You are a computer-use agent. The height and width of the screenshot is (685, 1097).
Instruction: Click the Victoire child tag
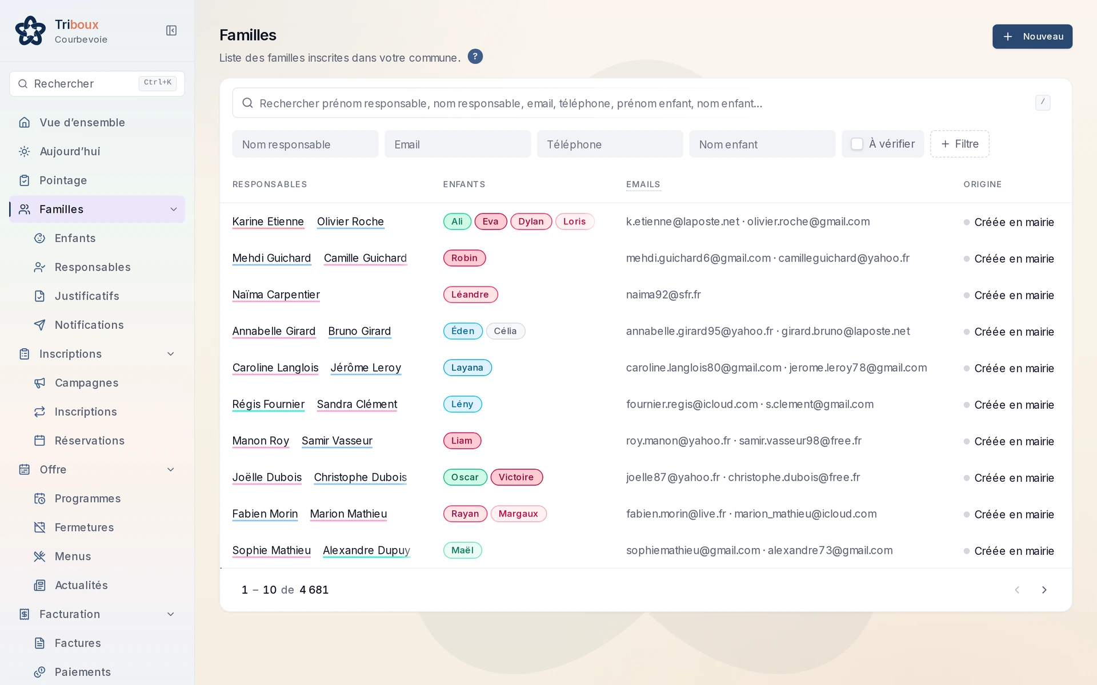click(517, 477)
